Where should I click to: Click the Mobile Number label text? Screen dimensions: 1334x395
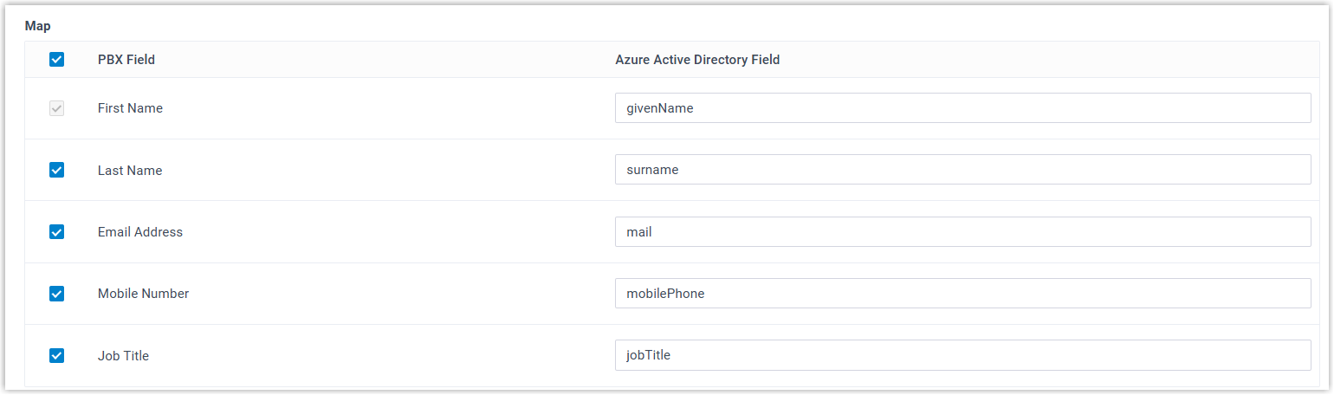[x=143, y=294]
